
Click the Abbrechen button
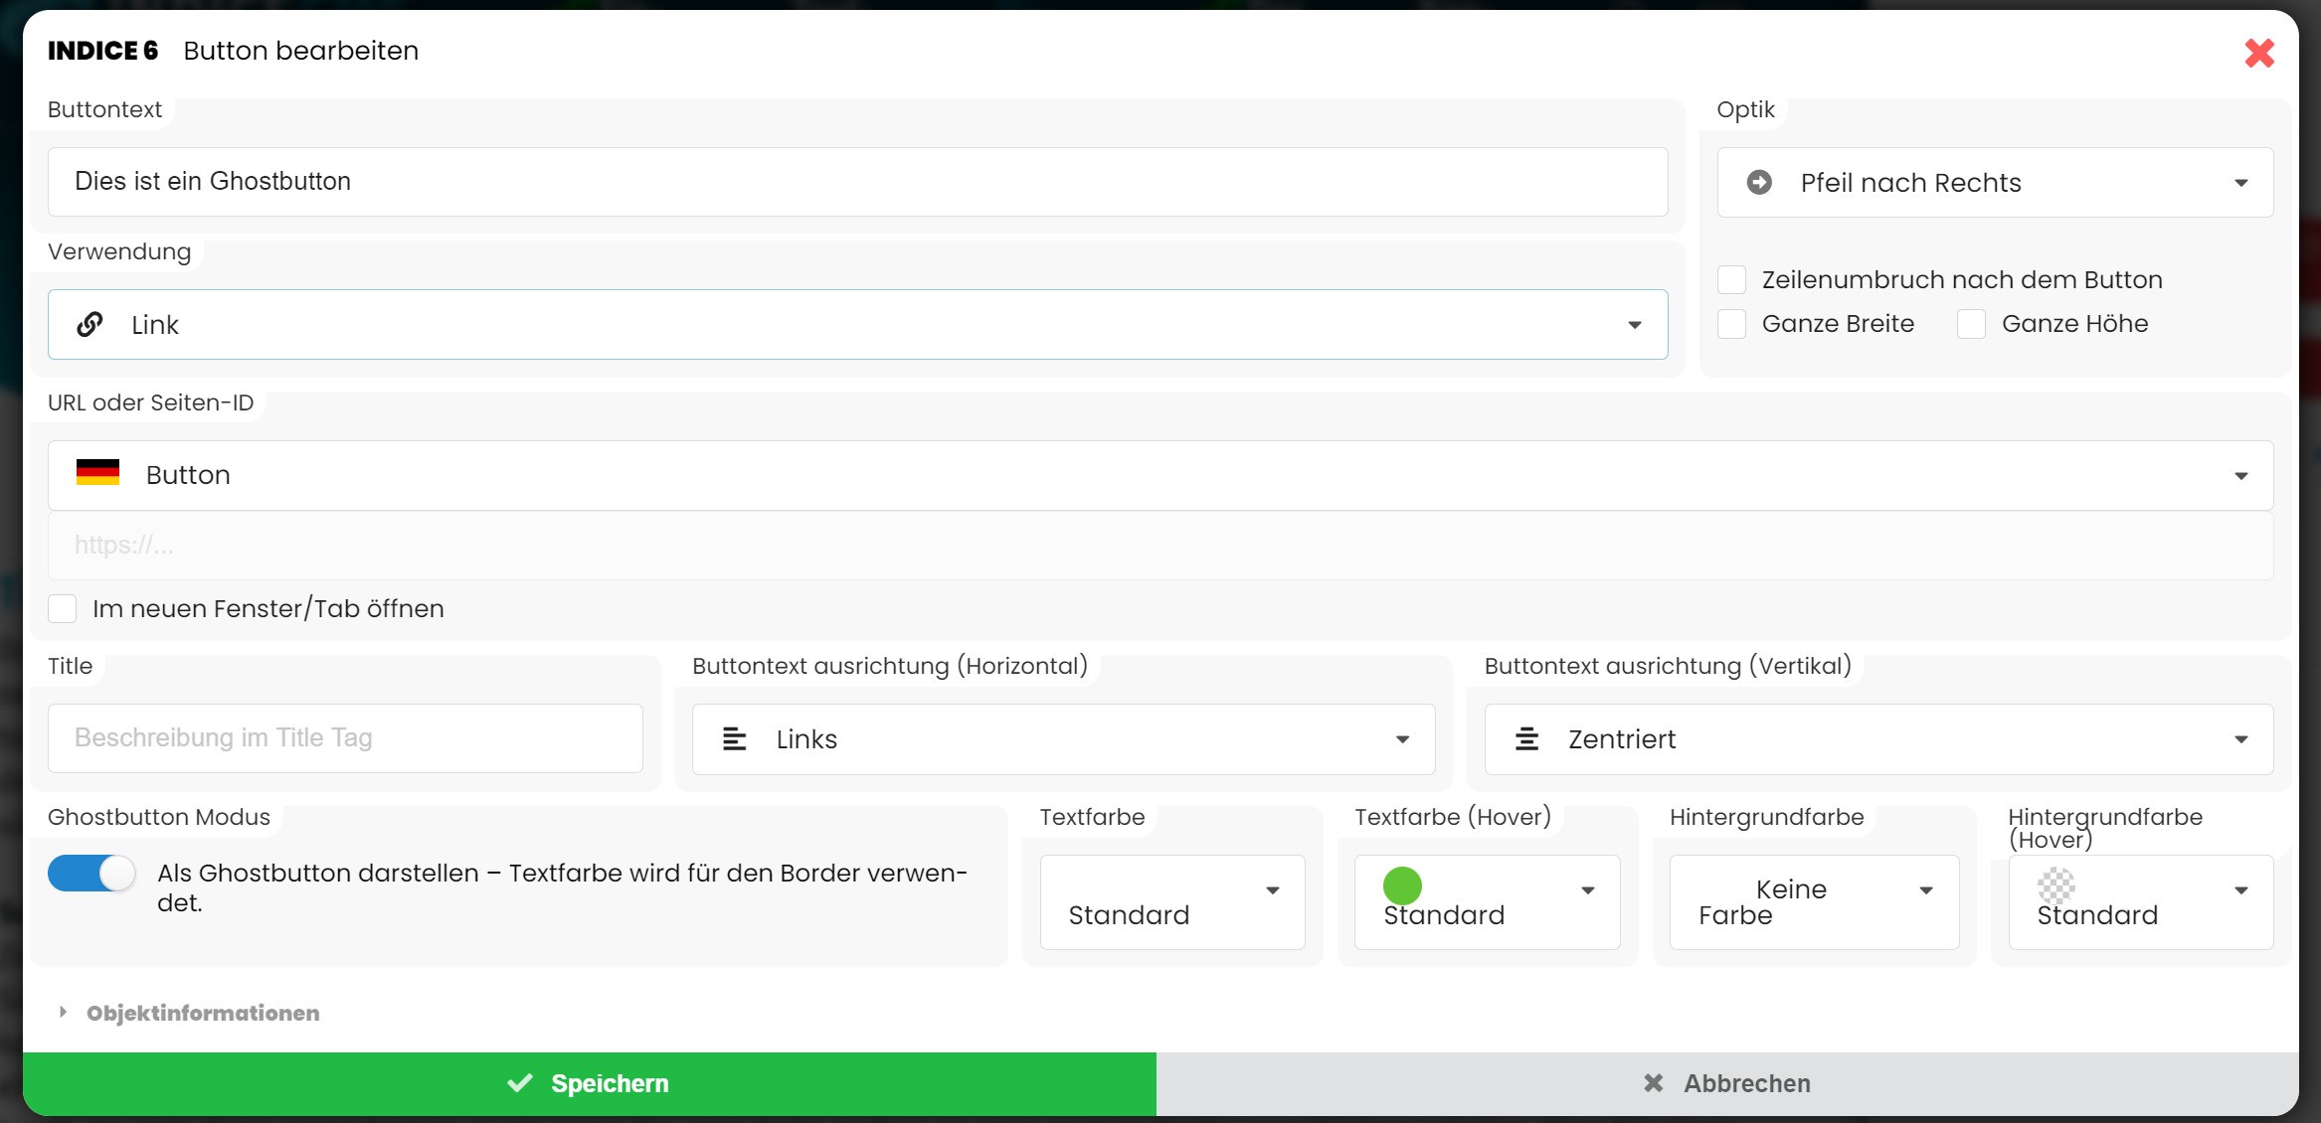point(1727,1083)
